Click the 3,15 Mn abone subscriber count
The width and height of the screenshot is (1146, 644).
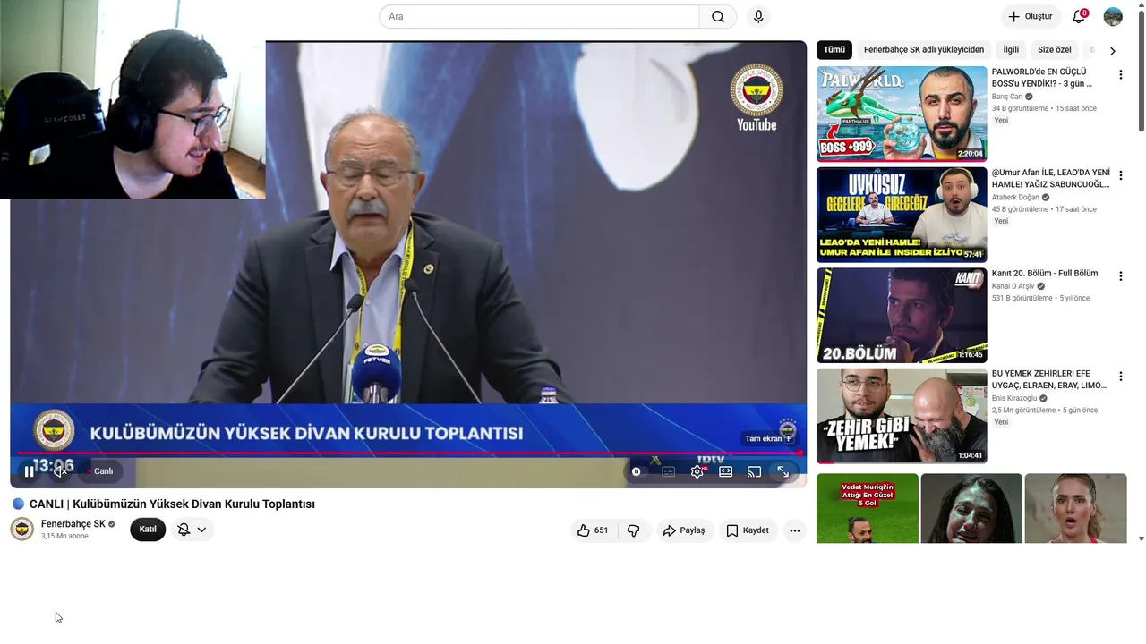(64, 537)
